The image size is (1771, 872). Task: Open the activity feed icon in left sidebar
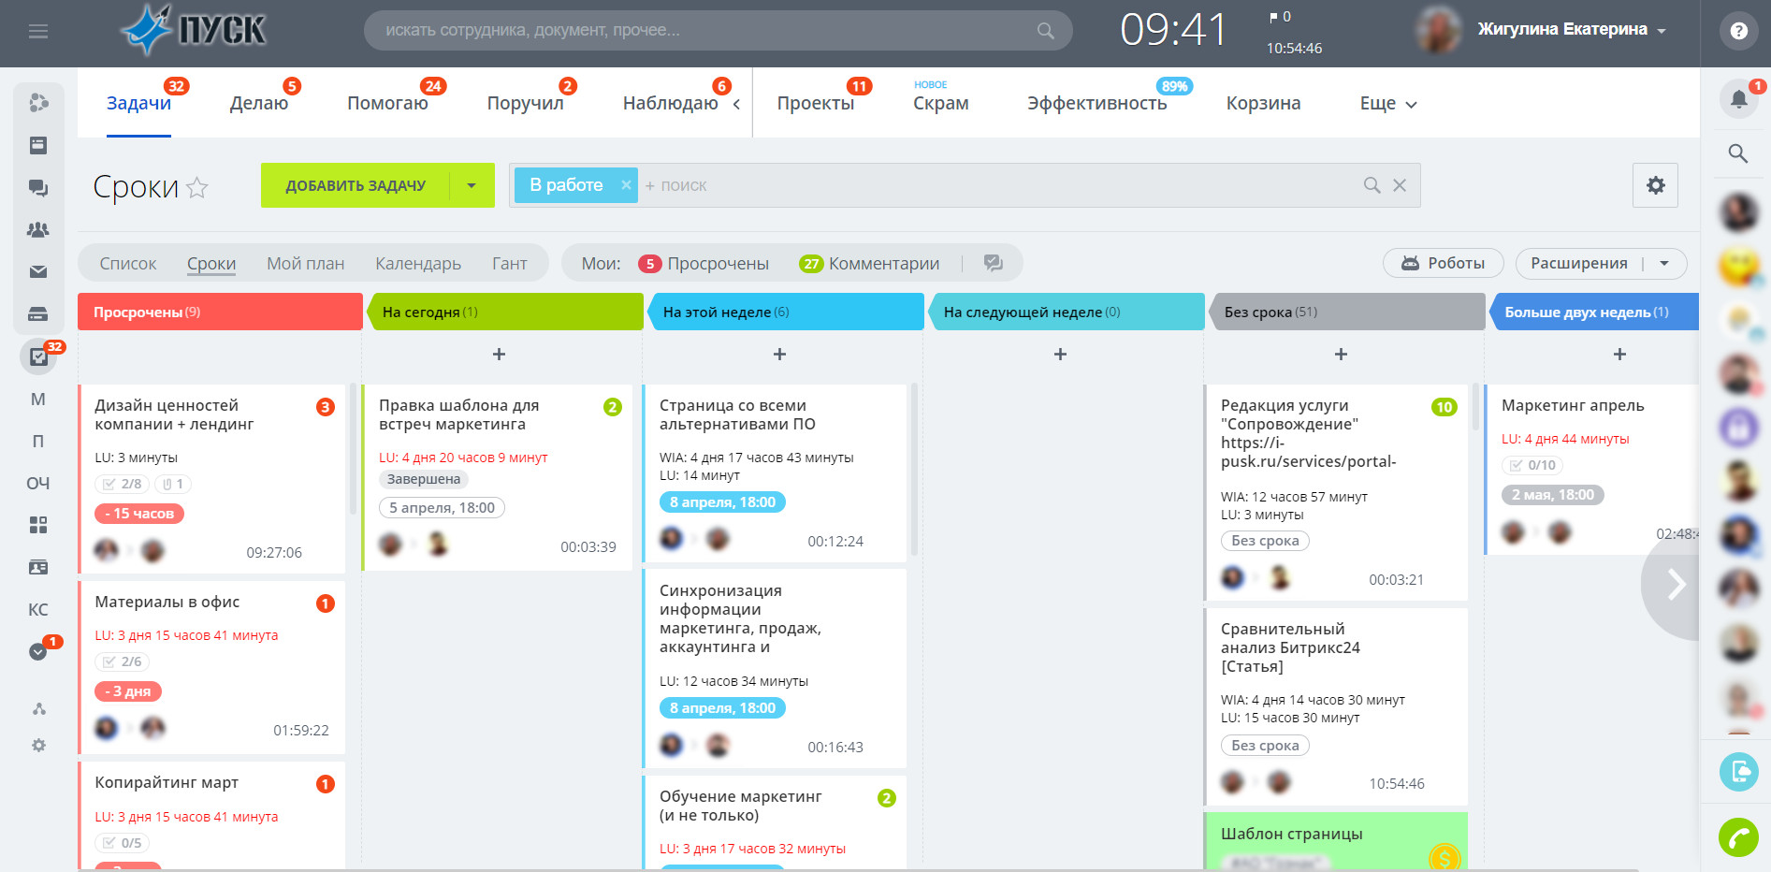tap(38, 103)
